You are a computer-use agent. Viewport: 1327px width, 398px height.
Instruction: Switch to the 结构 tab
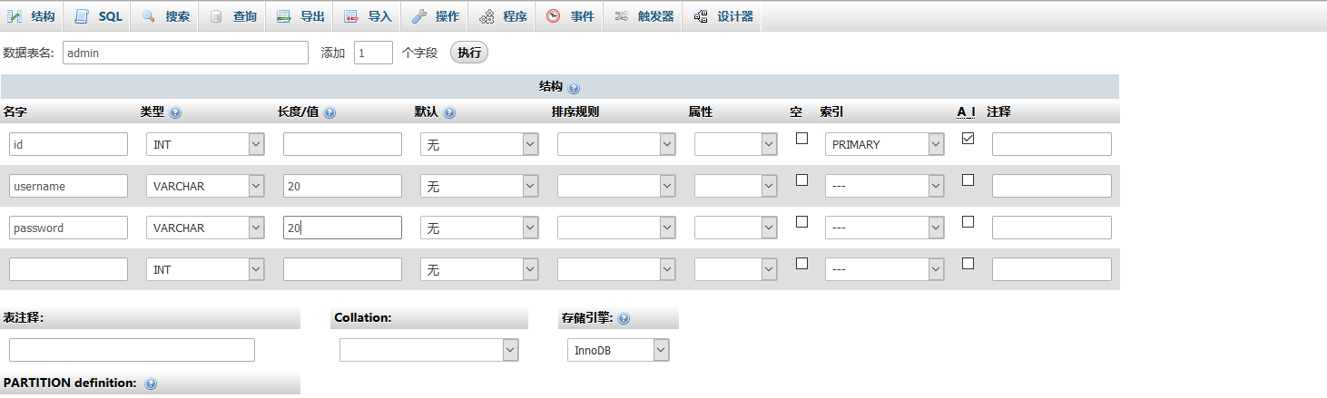click(x=32, y=16)
